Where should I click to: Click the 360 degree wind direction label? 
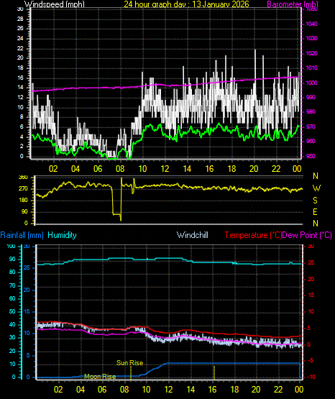(24, 178)
